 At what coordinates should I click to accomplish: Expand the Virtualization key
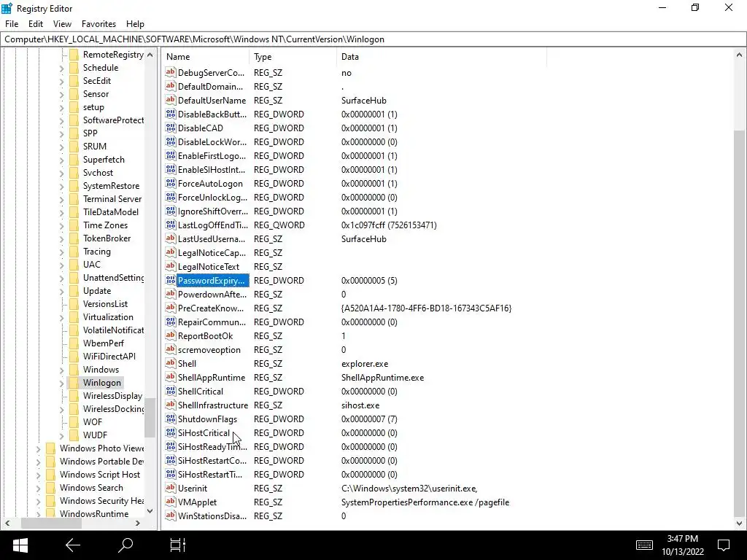[x=62, y=317]
